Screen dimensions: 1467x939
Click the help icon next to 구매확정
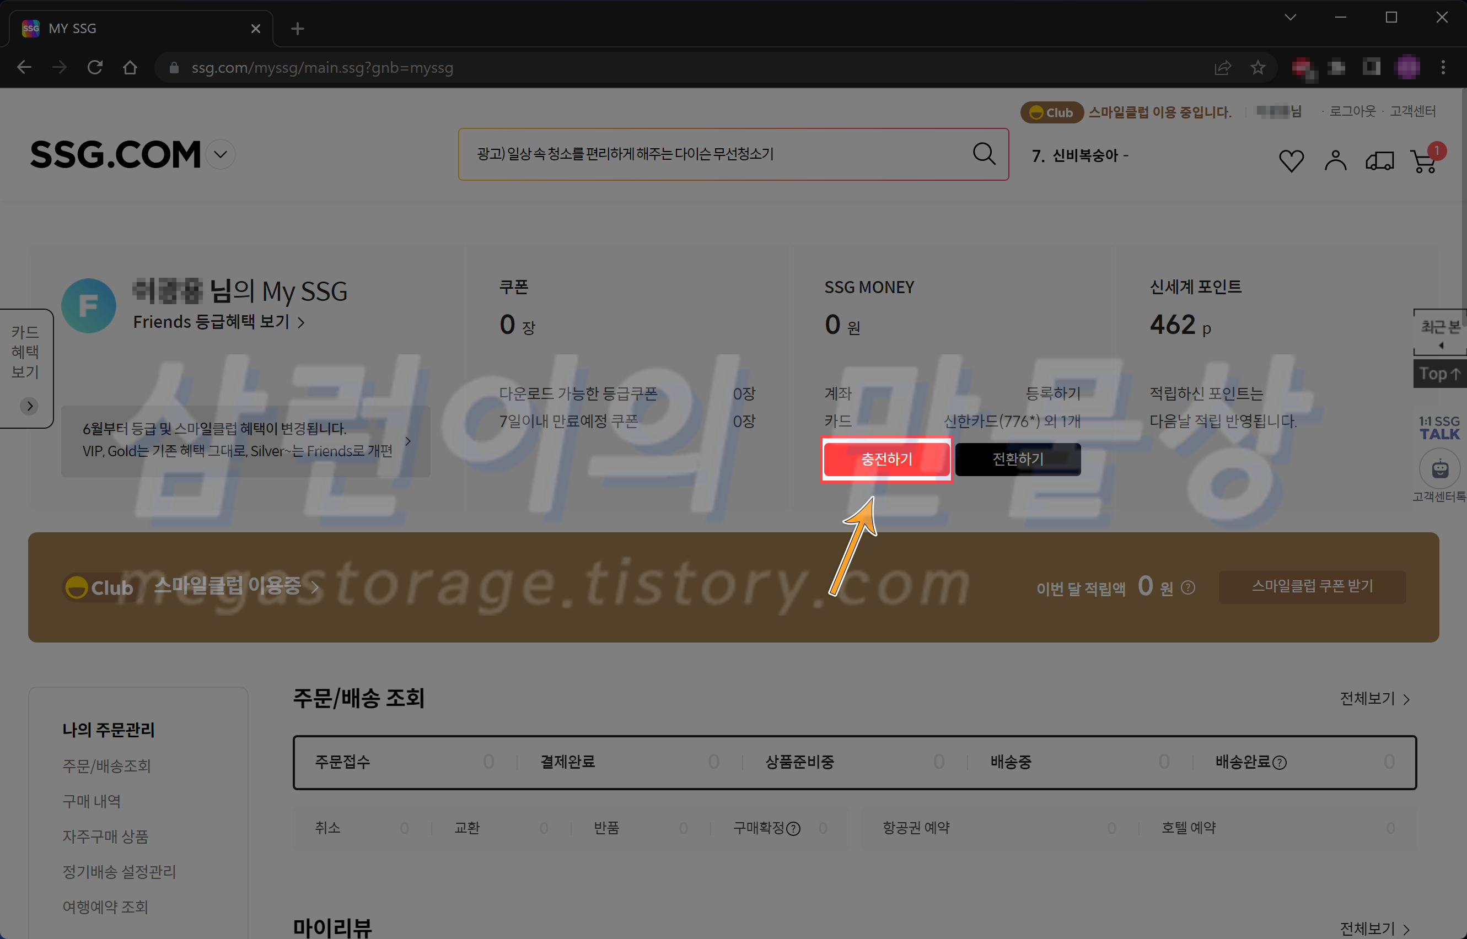[793, 829]
